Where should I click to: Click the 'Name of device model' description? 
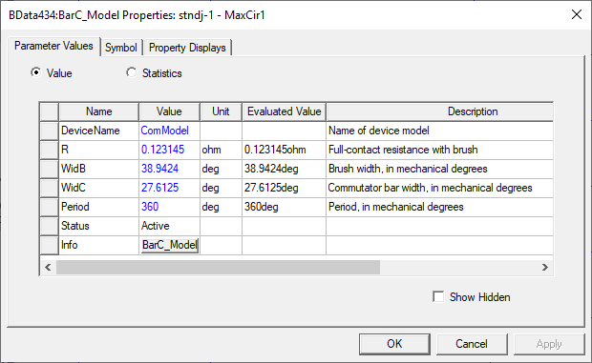tap(440, 131)
